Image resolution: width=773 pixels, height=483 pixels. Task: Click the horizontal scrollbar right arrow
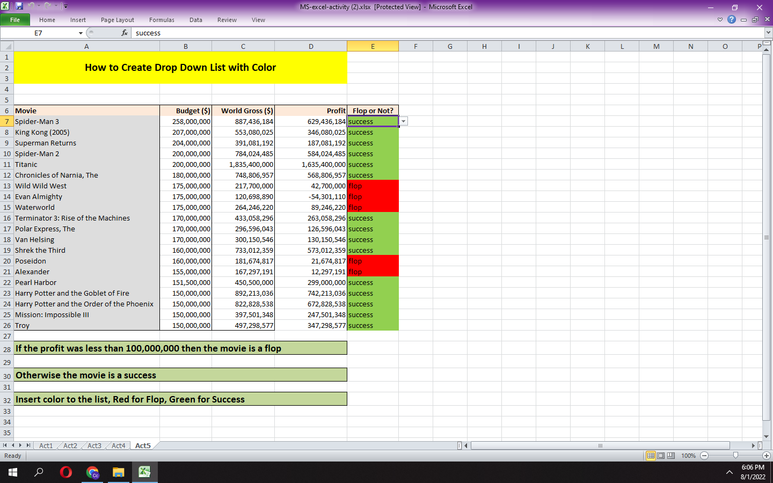[x=753, y=445]
